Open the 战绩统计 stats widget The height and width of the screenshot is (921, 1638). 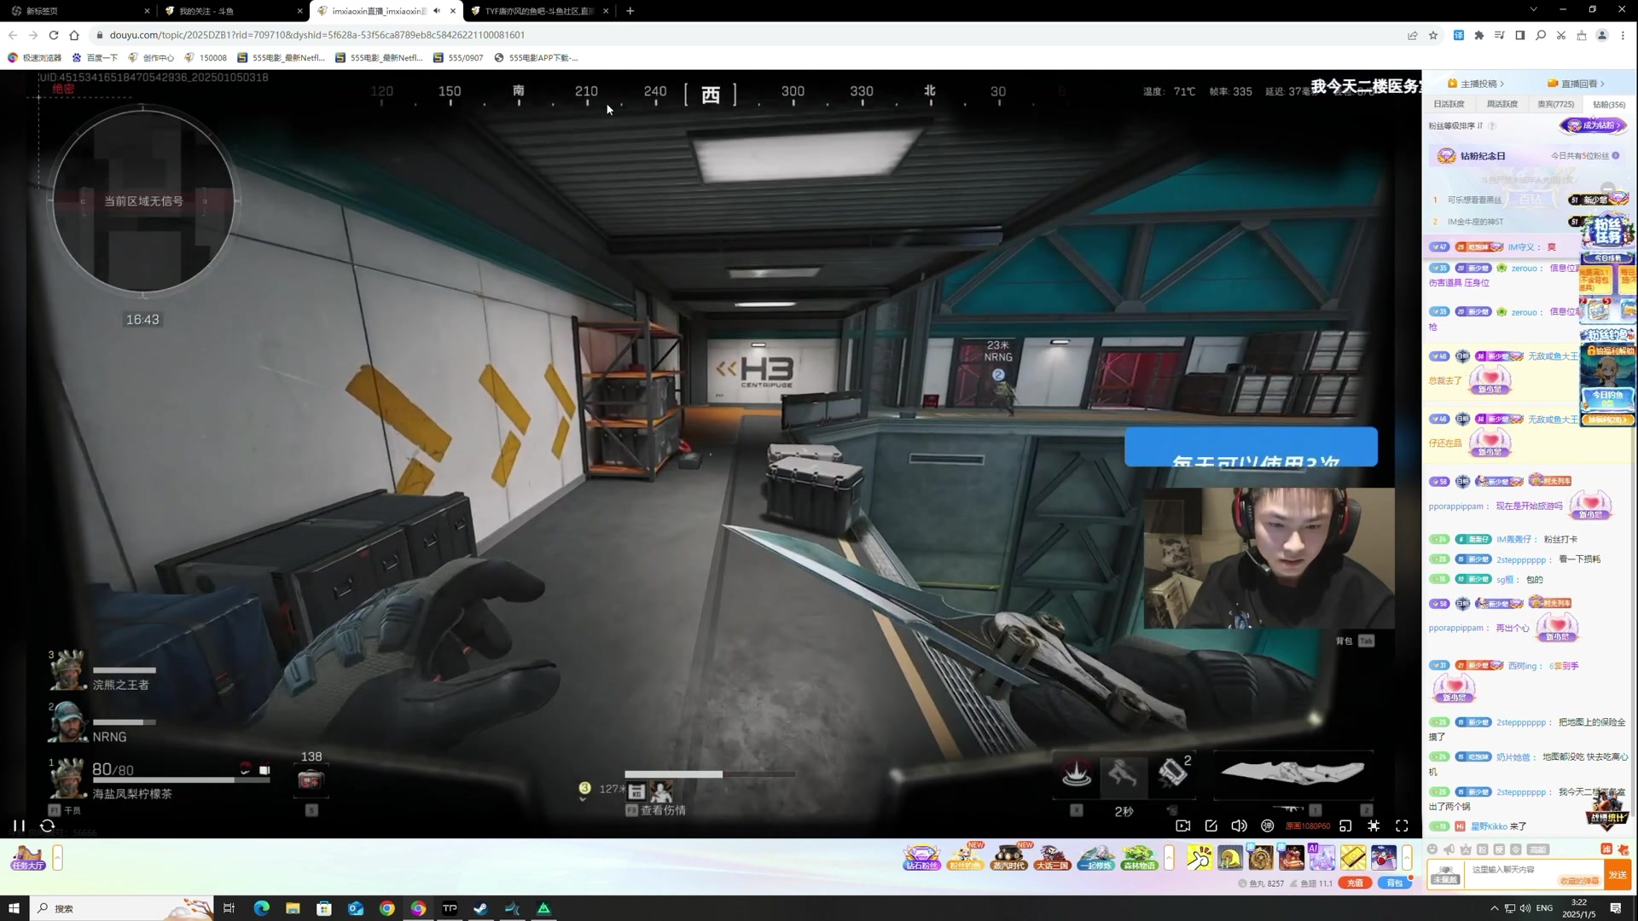tap(1608, 809)
